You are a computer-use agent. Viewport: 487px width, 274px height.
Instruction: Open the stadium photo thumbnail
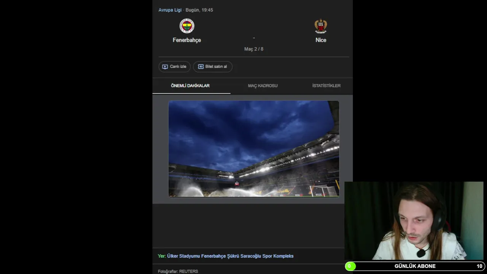[254, 149]
